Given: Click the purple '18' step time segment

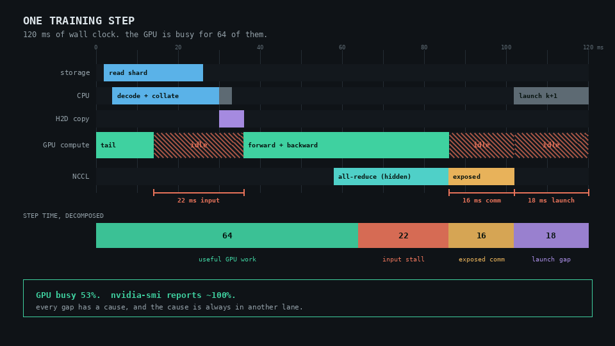Looking at the screenshot, I should point(551,235).
